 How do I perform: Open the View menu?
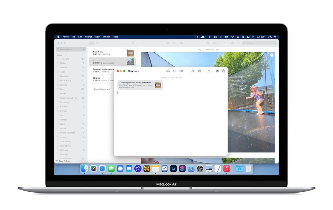pos(97,37)
